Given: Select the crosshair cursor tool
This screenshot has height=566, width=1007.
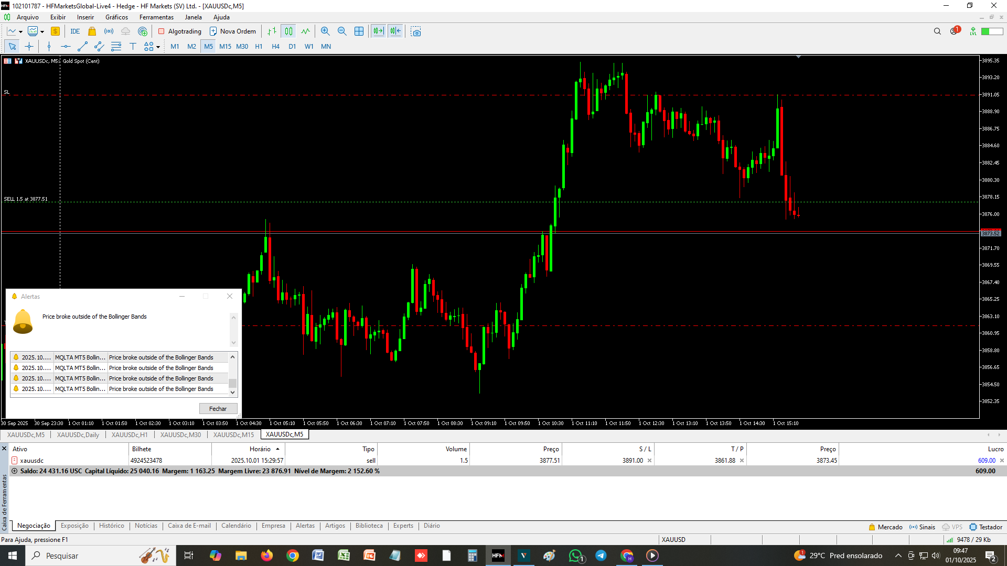Looking at the screenshot, I should [x=29, y=47].
